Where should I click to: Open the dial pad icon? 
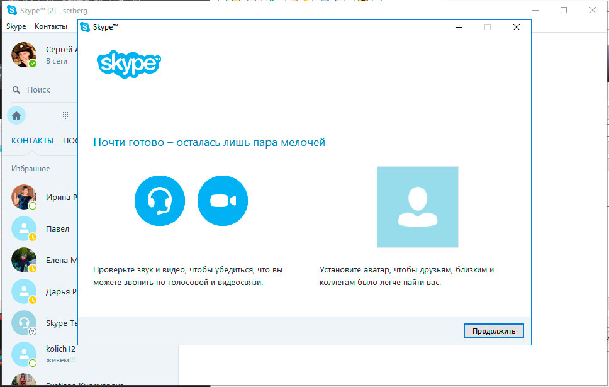pyautogui.click(x=65, y=115)
